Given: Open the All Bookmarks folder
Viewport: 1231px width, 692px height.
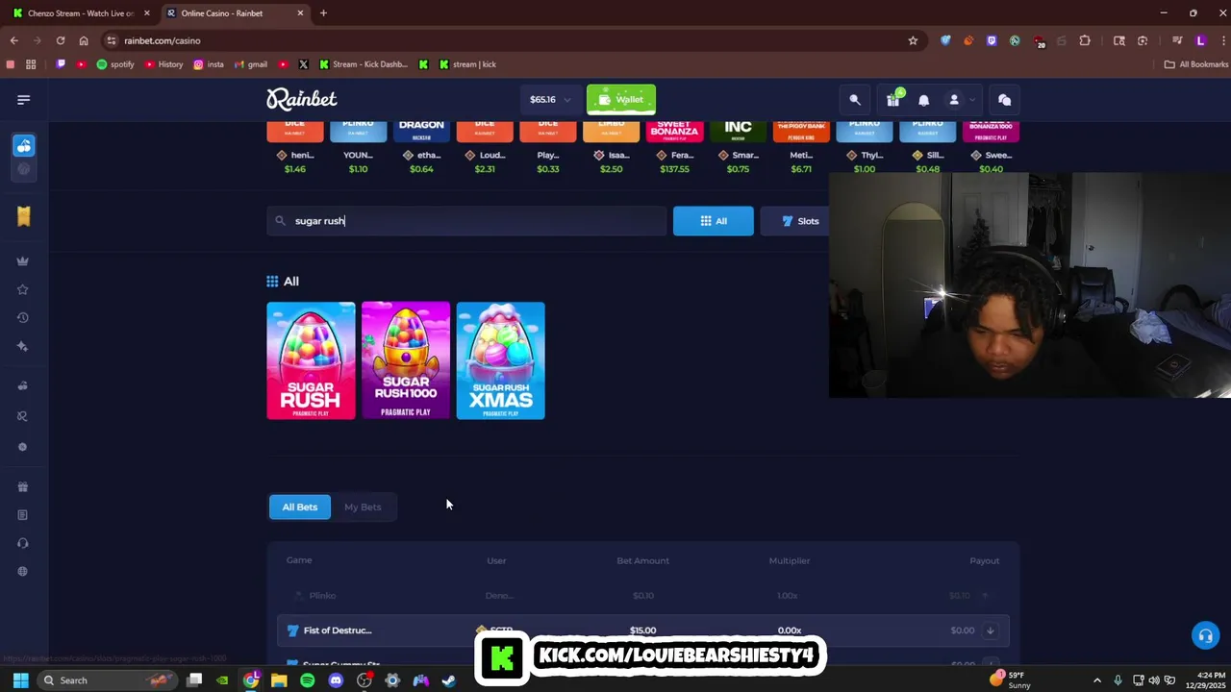Looking at the screenshot, I should 1196,64.
